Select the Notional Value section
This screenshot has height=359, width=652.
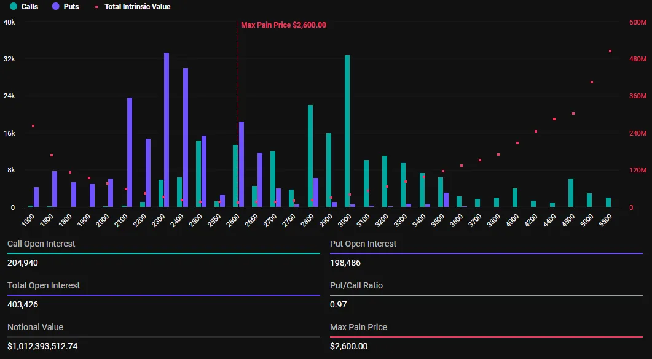(x=36, y=327)
